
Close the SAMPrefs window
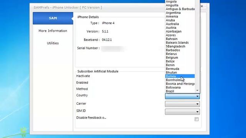[x=202, y=6]
